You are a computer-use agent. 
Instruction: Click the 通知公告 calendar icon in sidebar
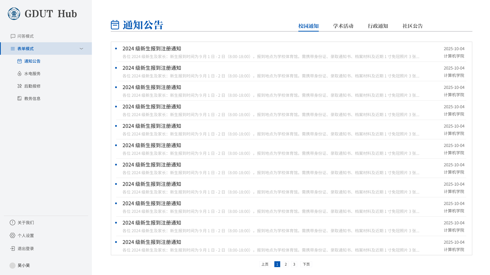19,61
